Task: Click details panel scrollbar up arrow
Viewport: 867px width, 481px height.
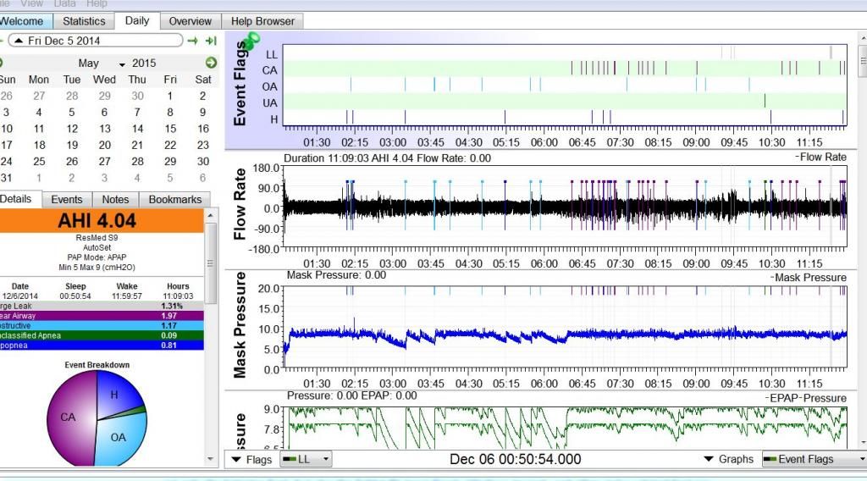Action: pos(211,214)
